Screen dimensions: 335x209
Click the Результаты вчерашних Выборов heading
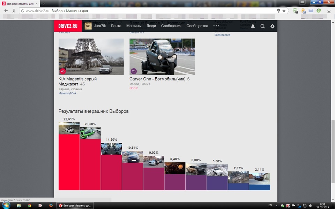94,111
